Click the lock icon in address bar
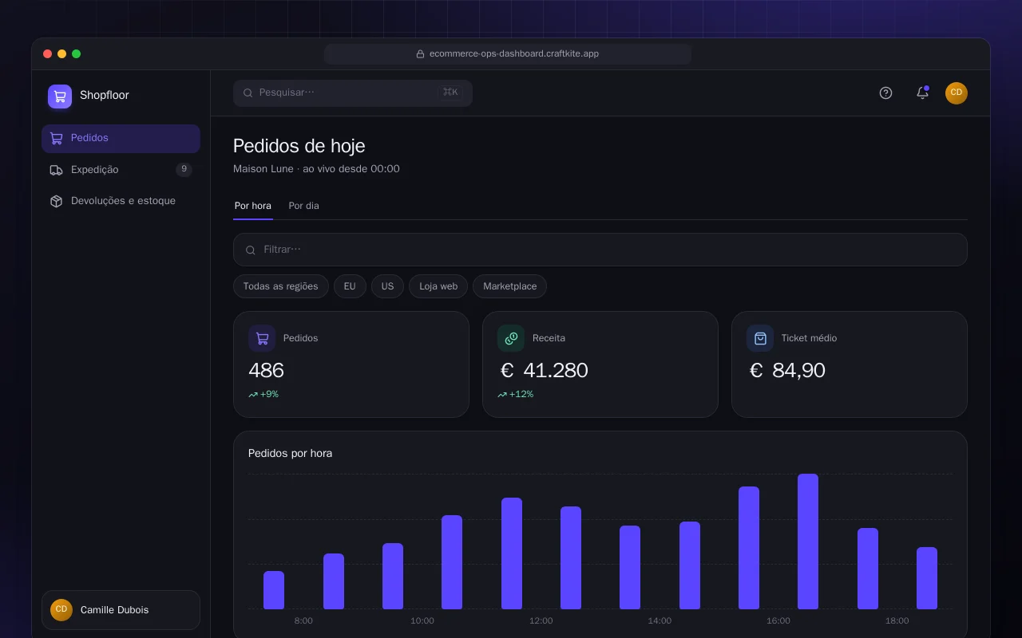Viewport: 1022px width, 638px height. [x=420, y=54]
